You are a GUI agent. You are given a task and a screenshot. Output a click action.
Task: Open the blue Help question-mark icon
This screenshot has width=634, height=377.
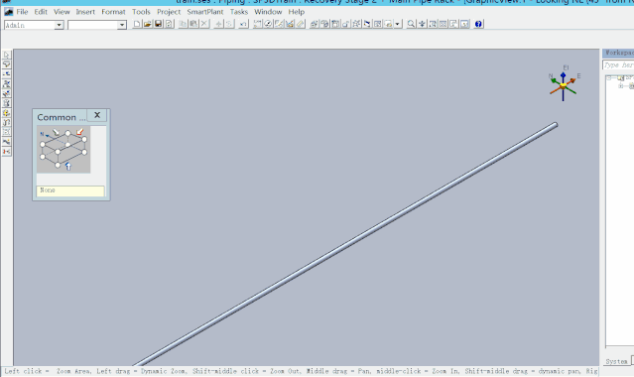(478, 24)
